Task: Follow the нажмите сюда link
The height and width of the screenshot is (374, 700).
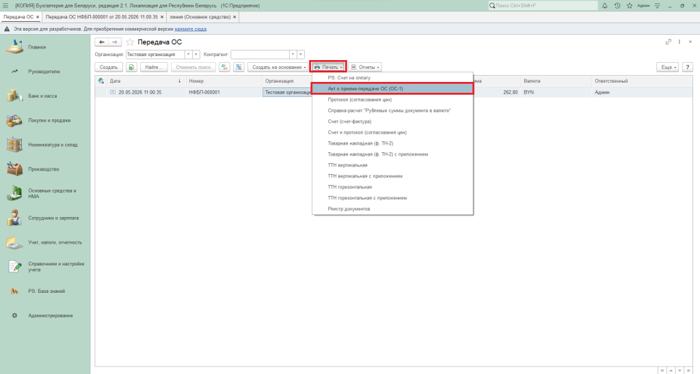Action: [x=191, y=29]
